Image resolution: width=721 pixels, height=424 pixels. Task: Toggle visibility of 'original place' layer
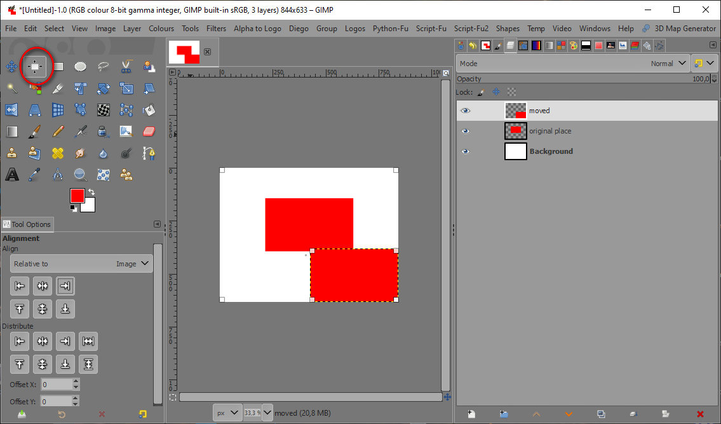click(x=466, y=131)
